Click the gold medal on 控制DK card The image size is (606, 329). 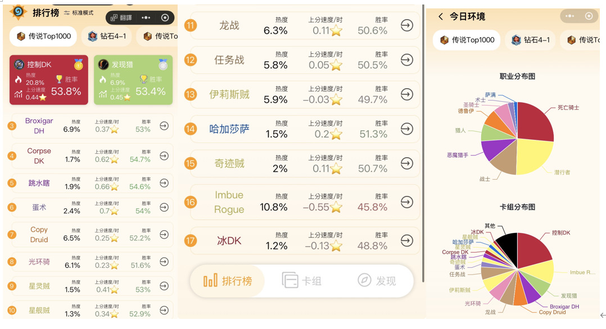79,65
